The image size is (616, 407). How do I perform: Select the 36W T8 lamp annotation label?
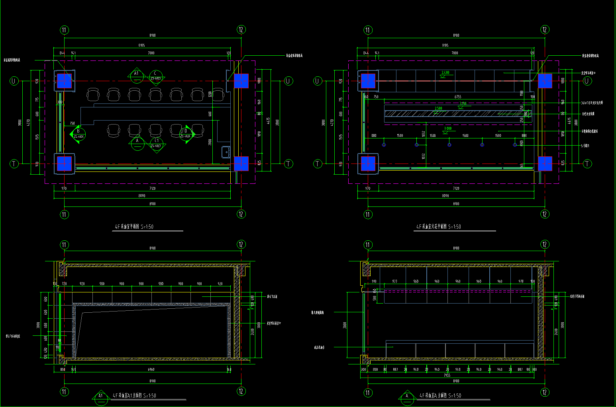pyautogui.click(x=592, y=103)
